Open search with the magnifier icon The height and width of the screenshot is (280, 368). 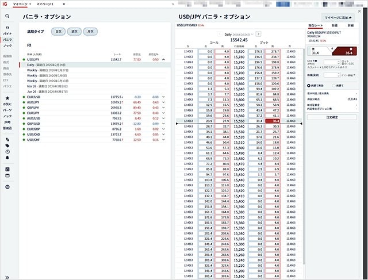(x=7, y=16)
